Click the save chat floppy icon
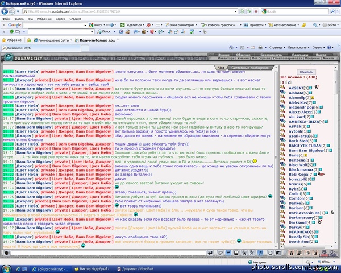Screen dimensions: 341x273 click(236, 253)
